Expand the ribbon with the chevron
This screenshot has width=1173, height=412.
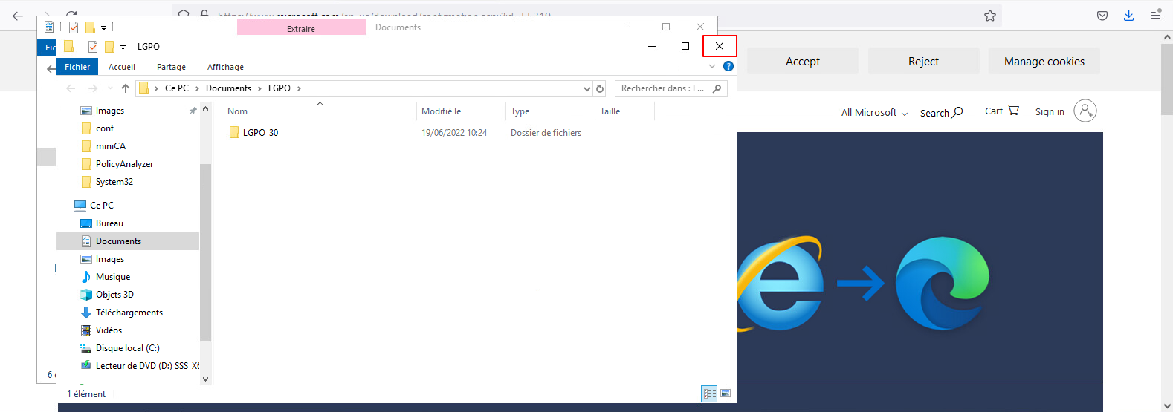click(712, 66)
